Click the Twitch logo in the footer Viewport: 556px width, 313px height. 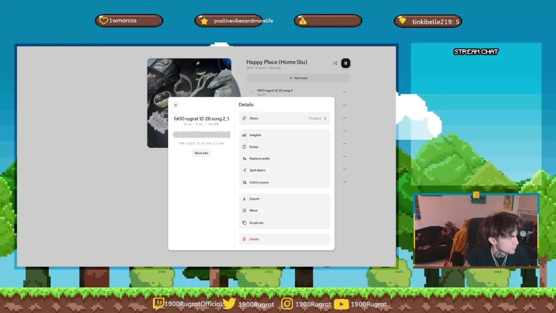point(159,303)
